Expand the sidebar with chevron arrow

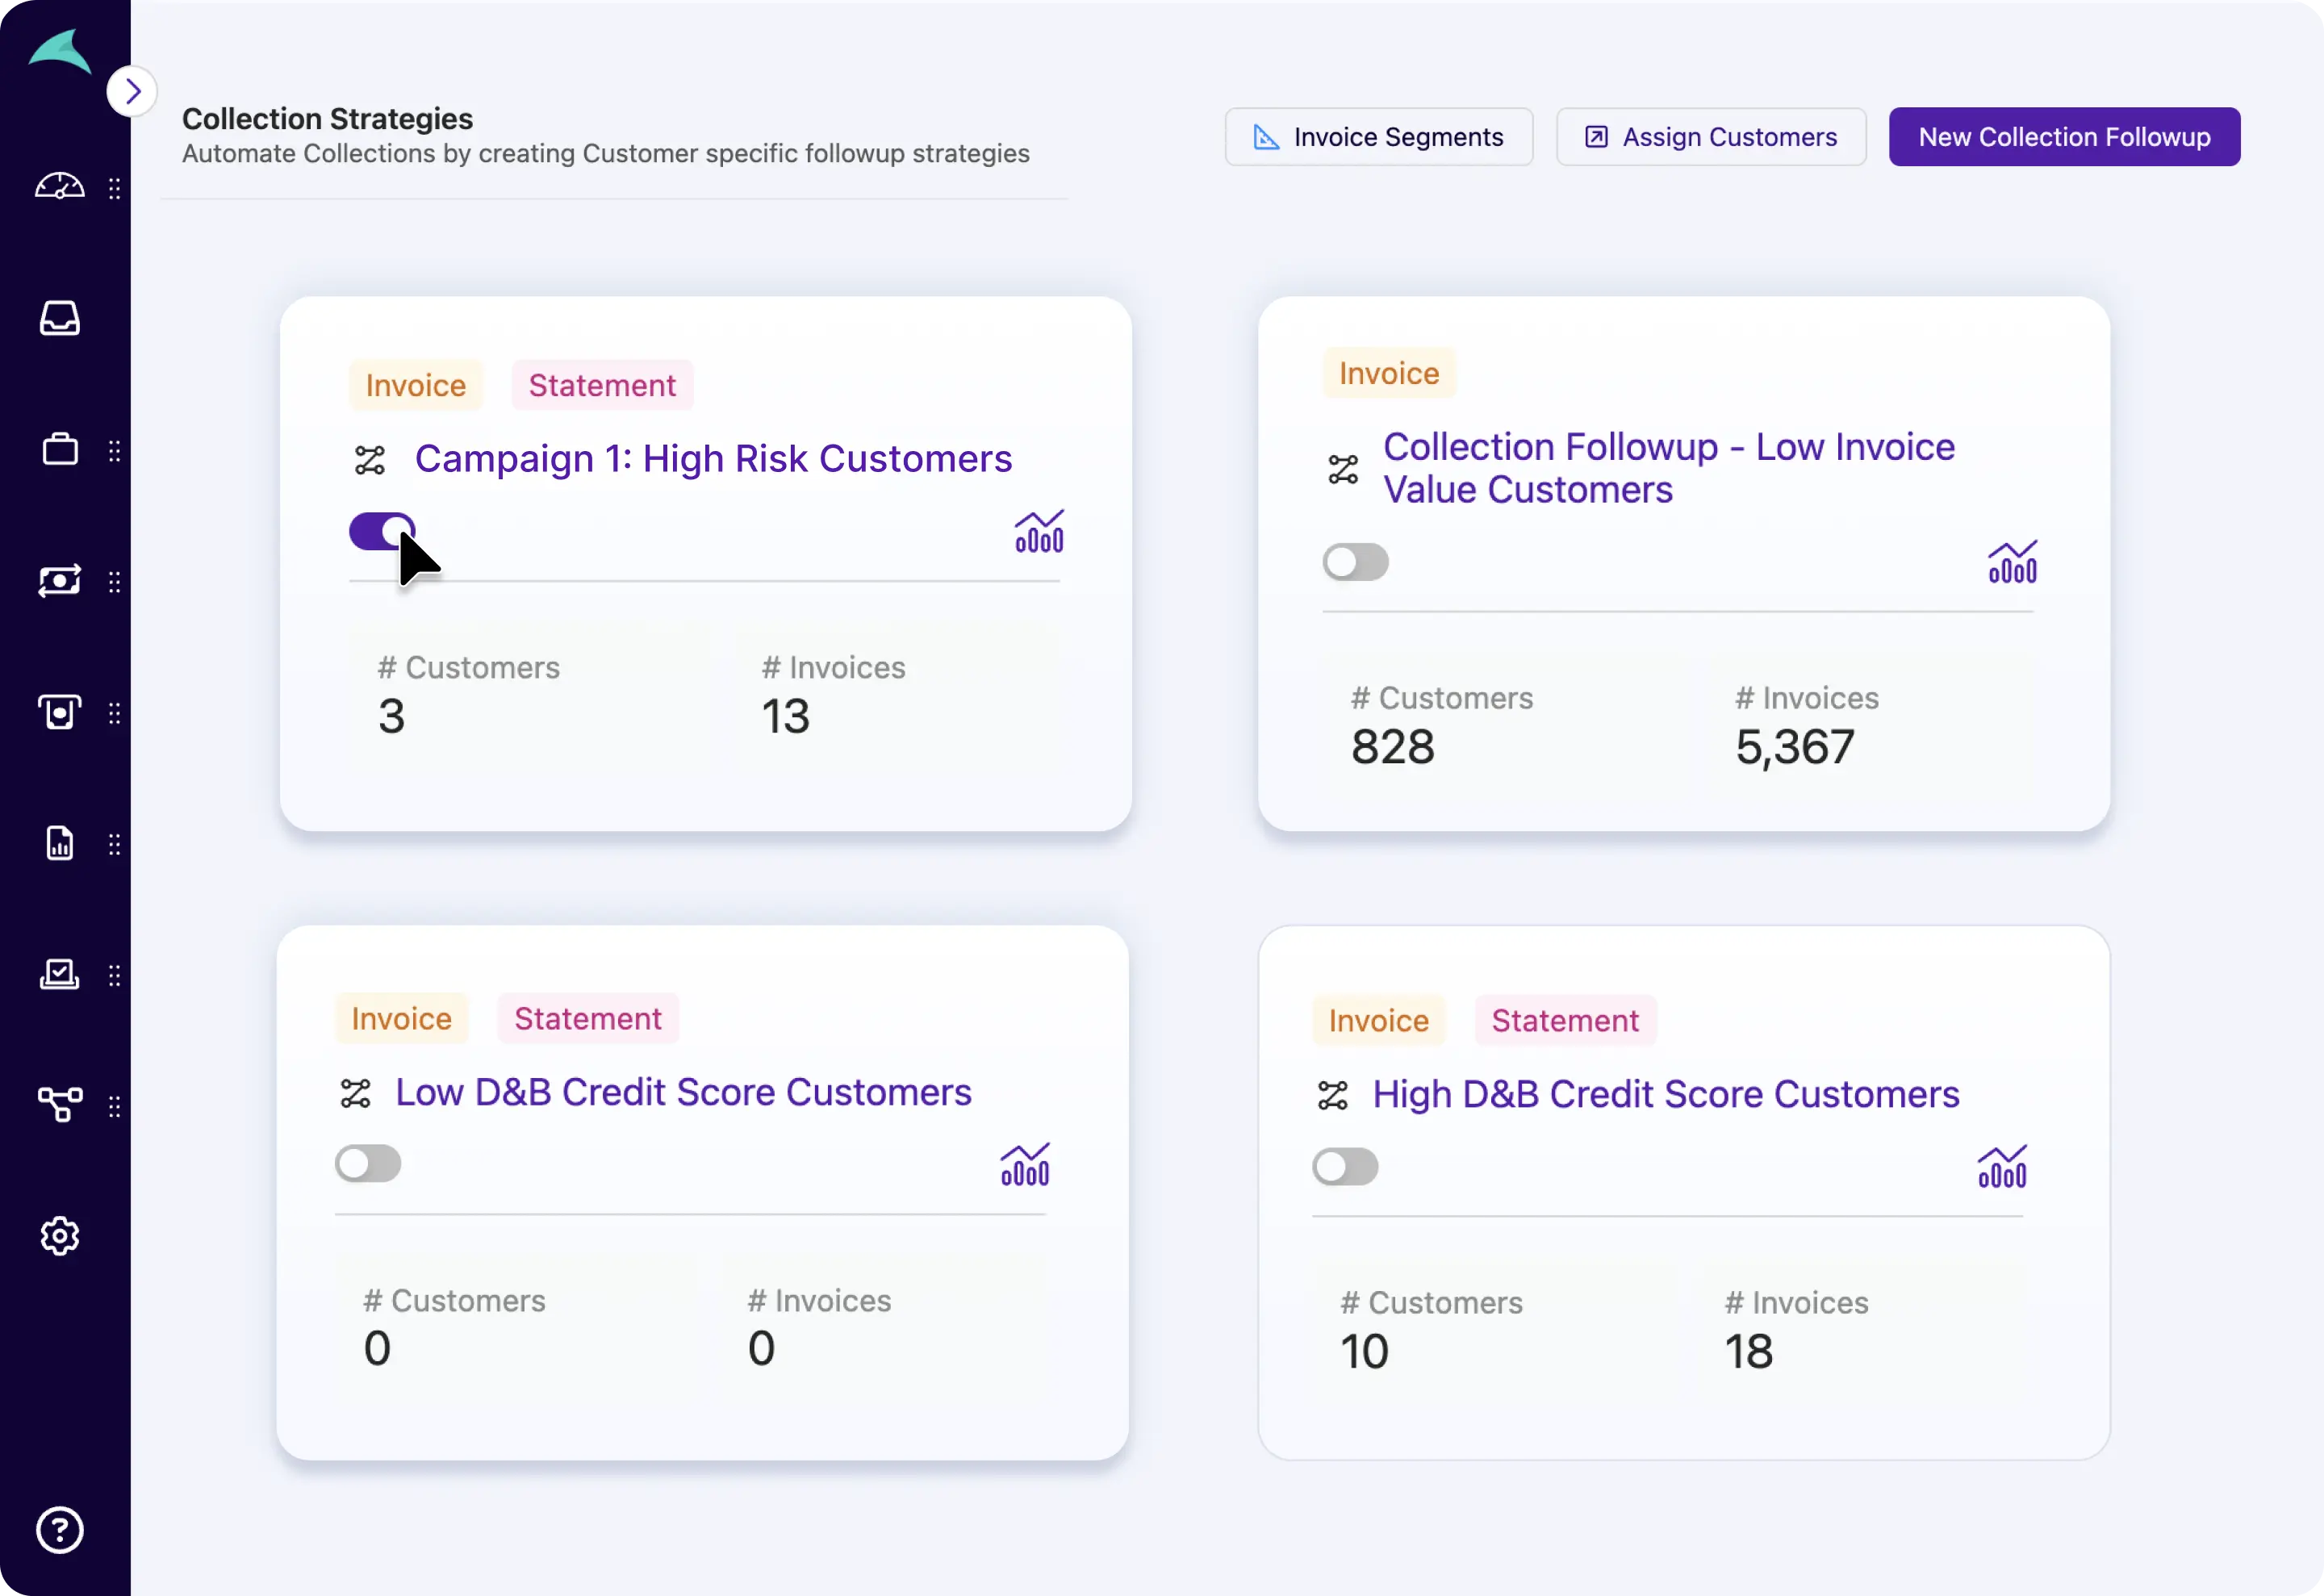click(x=133, y=92)
